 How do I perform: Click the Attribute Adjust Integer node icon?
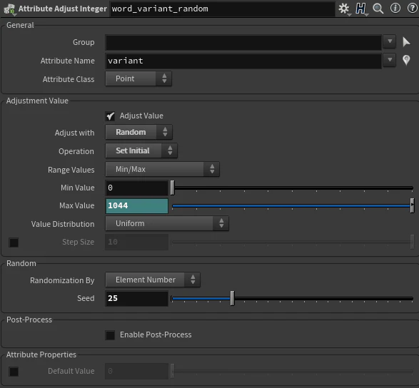[9, 9]
